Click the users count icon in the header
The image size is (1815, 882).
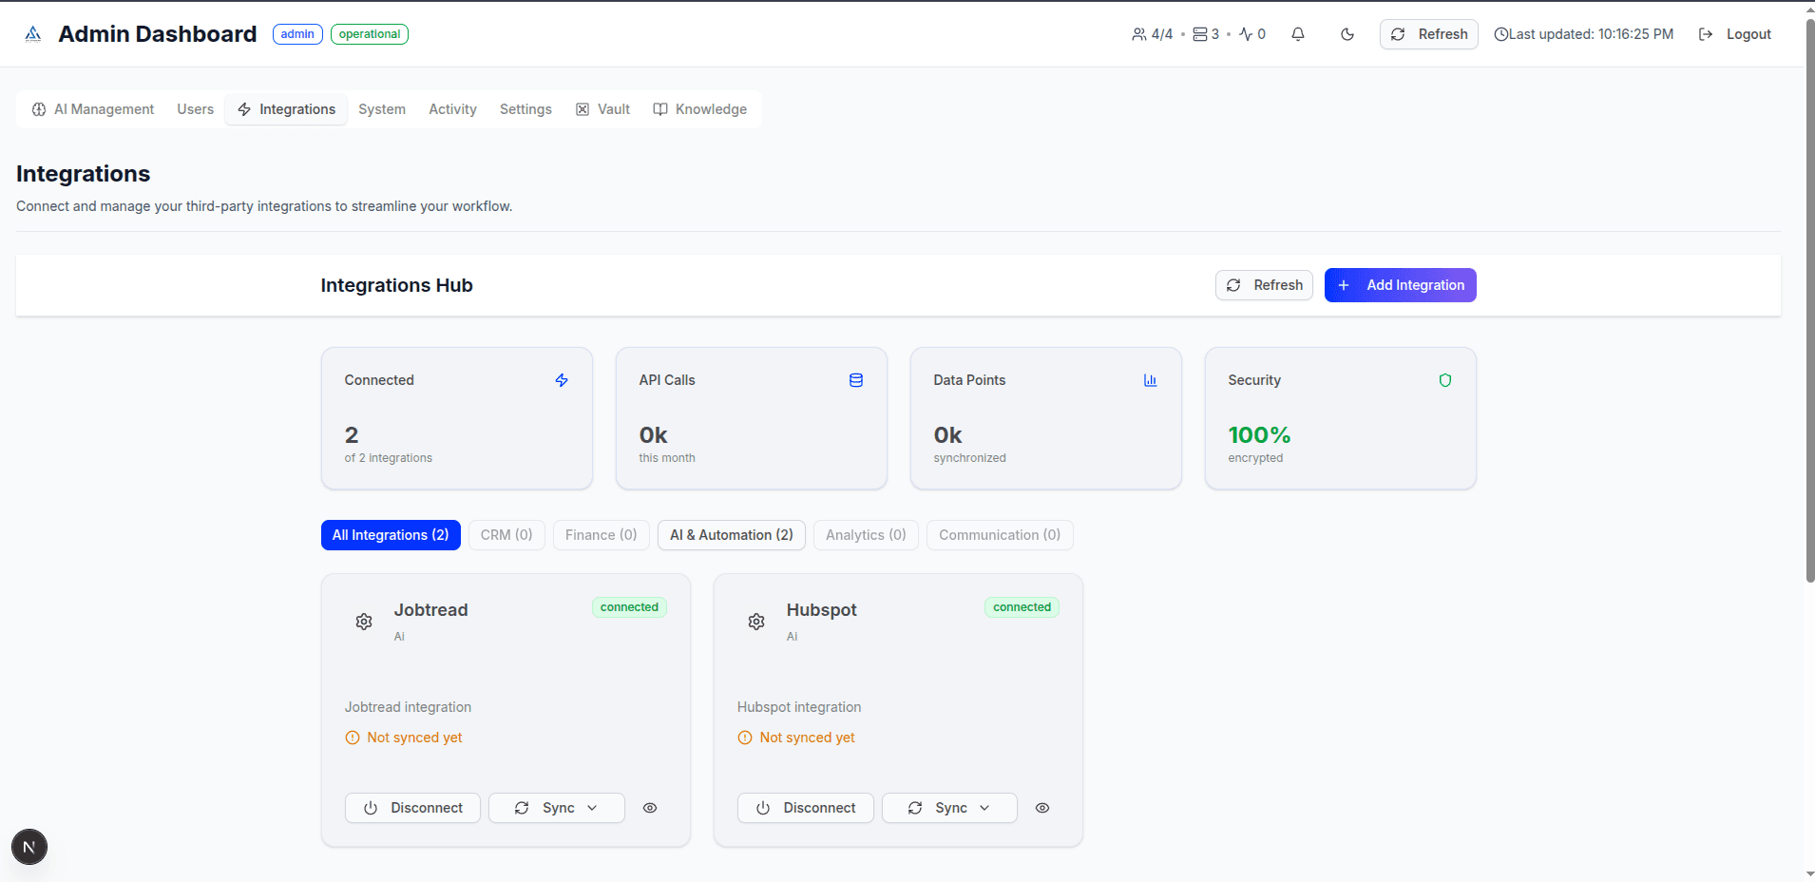[x=1137, y=33]
